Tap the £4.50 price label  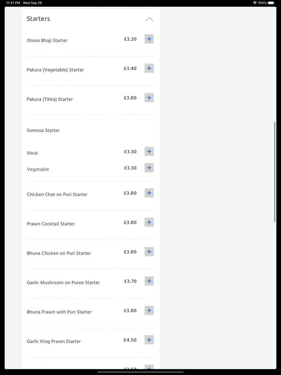click(130, 340)
